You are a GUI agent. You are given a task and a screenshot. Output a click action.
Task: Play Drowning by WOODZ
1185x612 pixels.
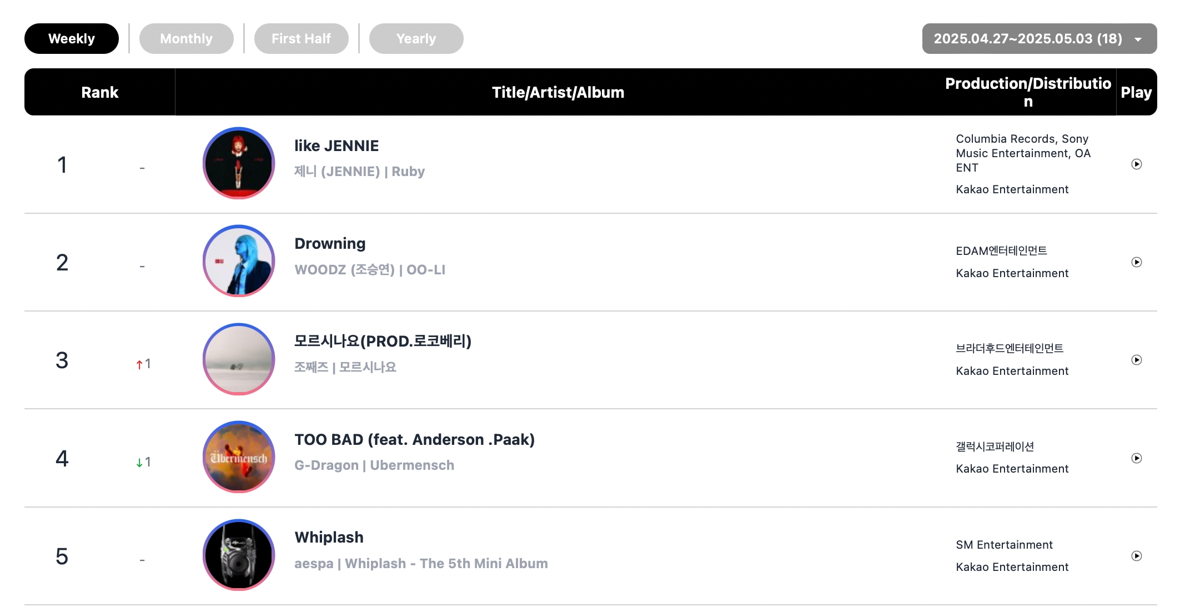1136,262
